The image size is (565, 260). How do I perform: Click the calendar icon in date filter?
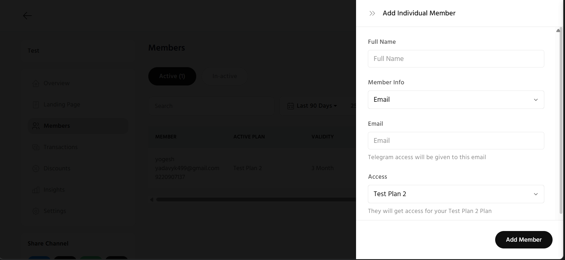coord(291,106)
